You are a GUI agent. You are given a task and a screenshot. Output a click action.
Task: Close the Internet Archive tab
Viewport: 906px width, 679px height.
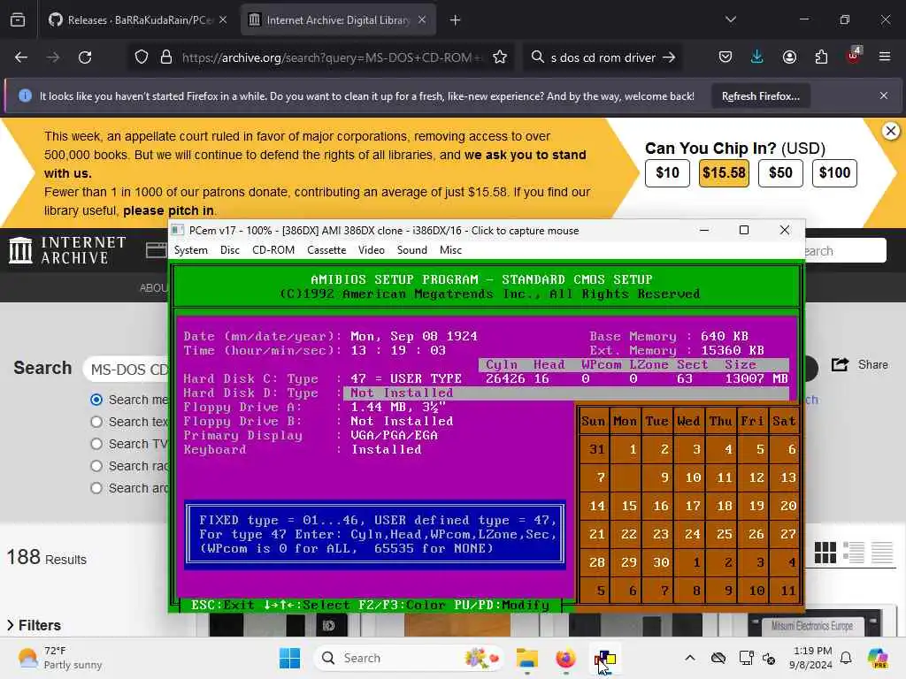point(422,20)
